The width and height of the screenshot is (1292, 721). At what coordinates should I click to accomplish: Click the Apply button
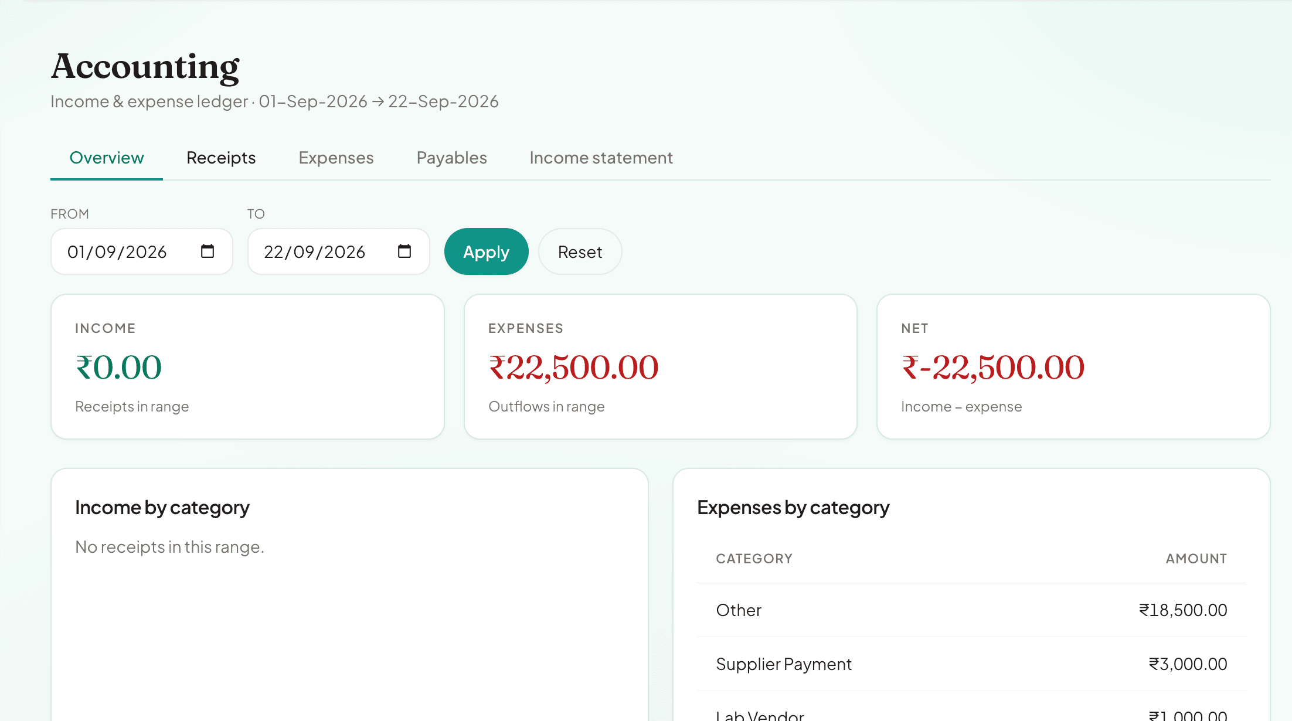(486, 251)
